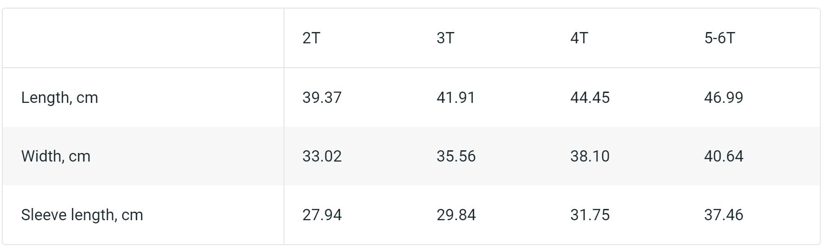Click the 2T width value 33.02
This screenshot has width=828, height=250.
[322, 156]
